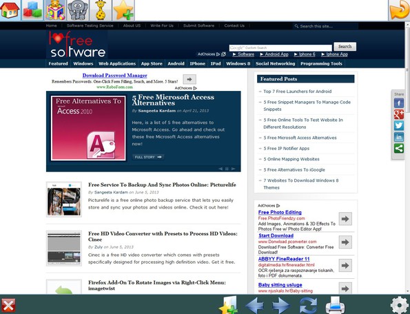Click the Picturelife article thumbnail

click(x=64, y=199)
